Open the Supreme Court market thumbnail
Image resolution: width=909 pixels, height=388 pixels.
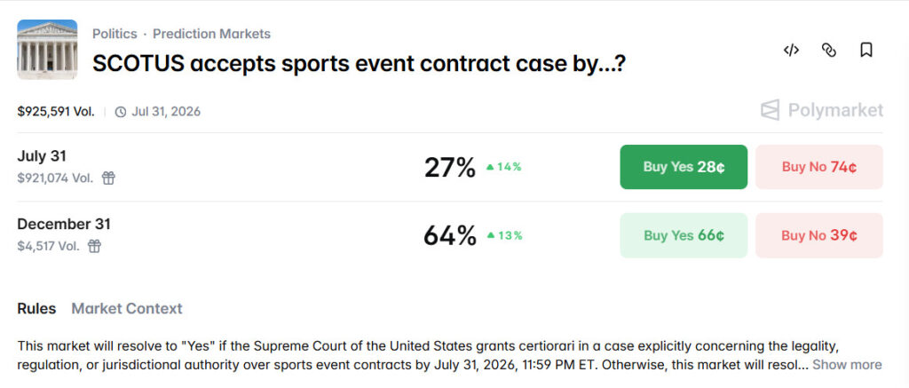(47, 50)
